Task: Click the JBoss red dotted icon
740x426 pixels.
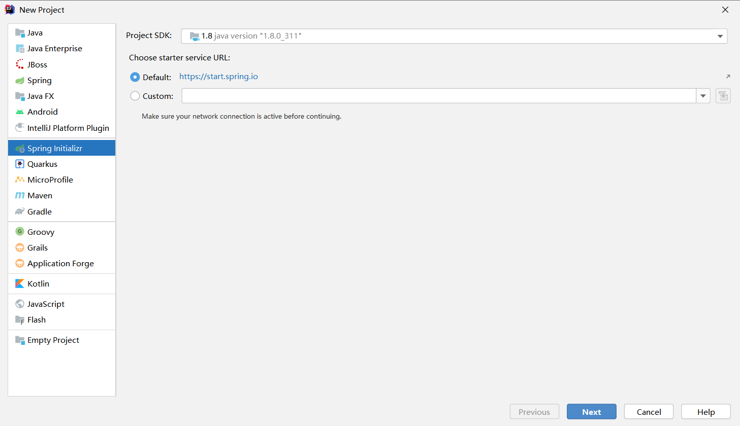Action: [x=20, y=64]
